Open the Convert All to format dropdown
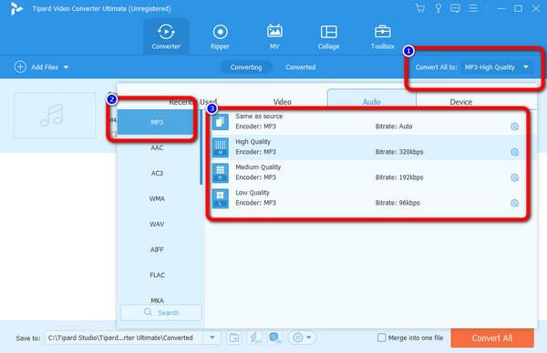This screenshot has width=547, height=353. pyautogui.click(x=497, y=67)
